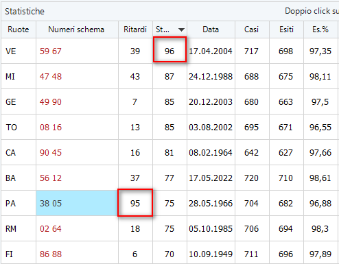The image size is (339, 264).
Task: Select numbers 86 88 in FI row
Action: [x=51, y=254]
